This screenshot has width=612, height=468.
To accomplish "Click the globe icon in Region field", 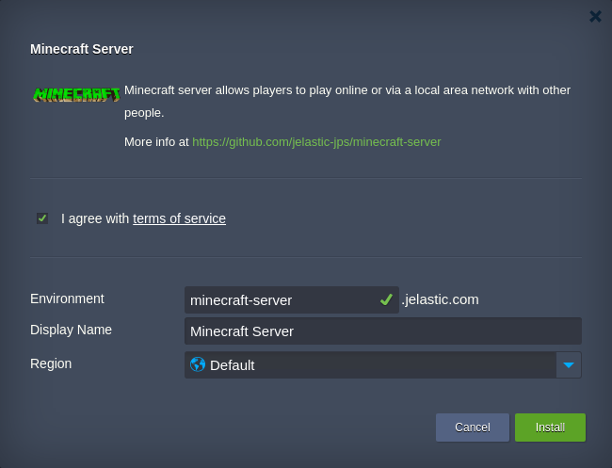I will (x=198, y=364).
